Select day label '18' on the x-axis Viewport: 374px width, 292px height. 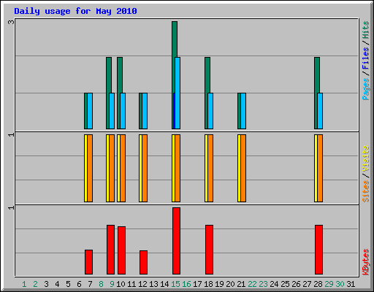click(208, 284)
